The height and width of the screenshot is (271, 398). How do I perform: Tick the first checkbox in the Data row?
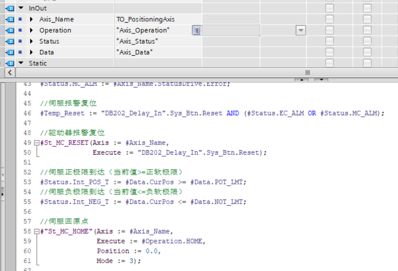329,52
